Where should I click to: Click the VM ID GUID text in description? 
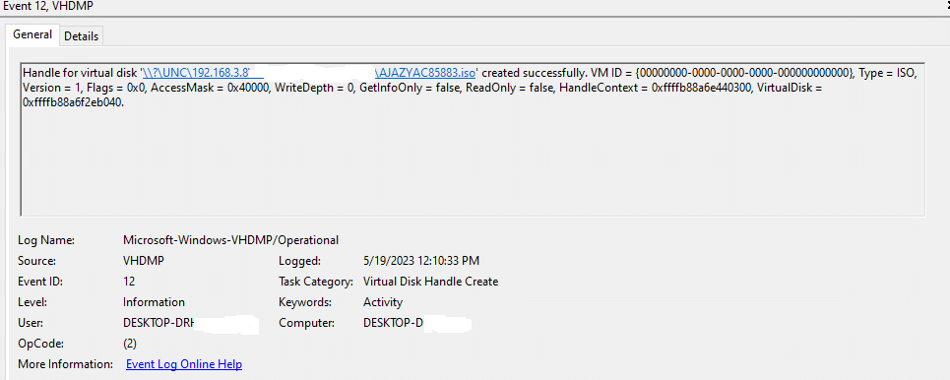(x=744, y=73)
